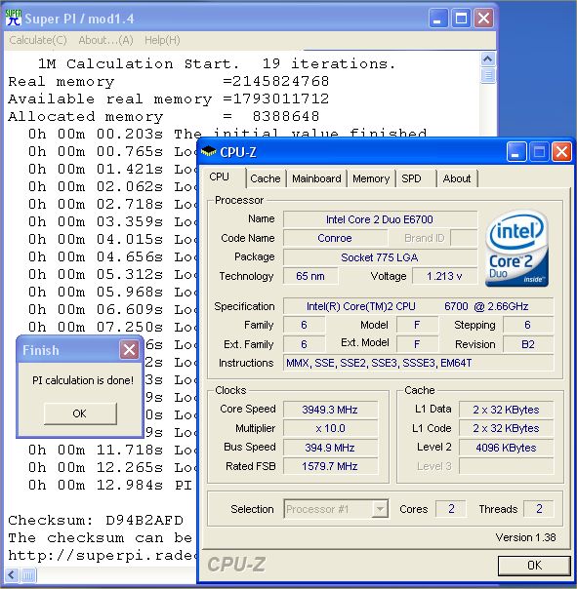Switch to the Memory tab
The height and width of the screenshot is (589, 577).
[371, 178]
